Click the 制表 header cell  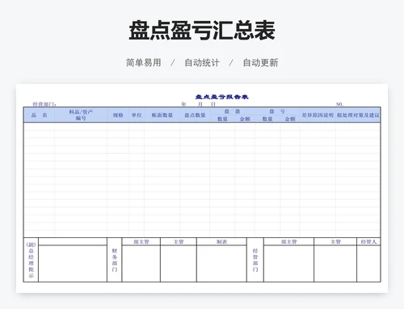pos(221,242)
